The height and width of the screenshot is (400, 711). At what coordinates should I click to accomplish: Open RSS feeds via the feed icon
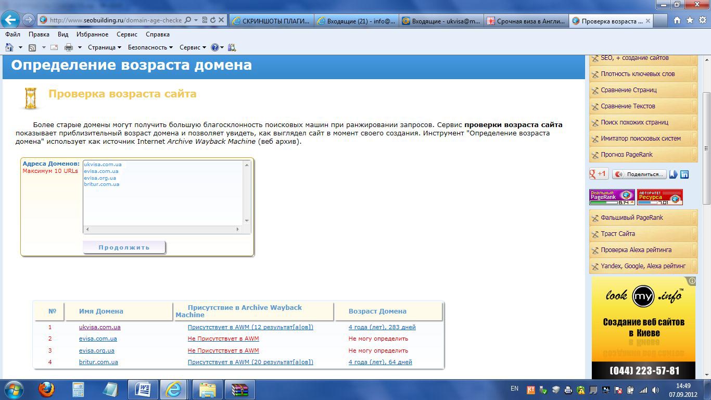click(32, 47)
